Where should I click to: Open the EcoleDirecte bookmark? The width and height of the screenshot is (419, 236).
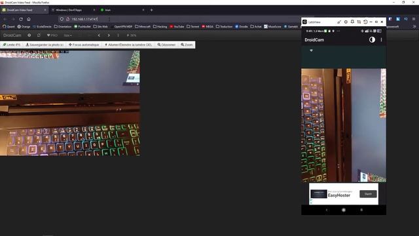(x=42, y=26)
